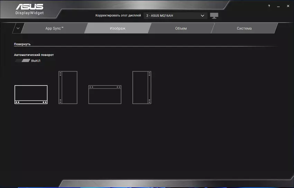The width and height of the screenshot is (294, 188).
Task: Select flipped landscape orientation with buttons on top
Action: point(105,95)
